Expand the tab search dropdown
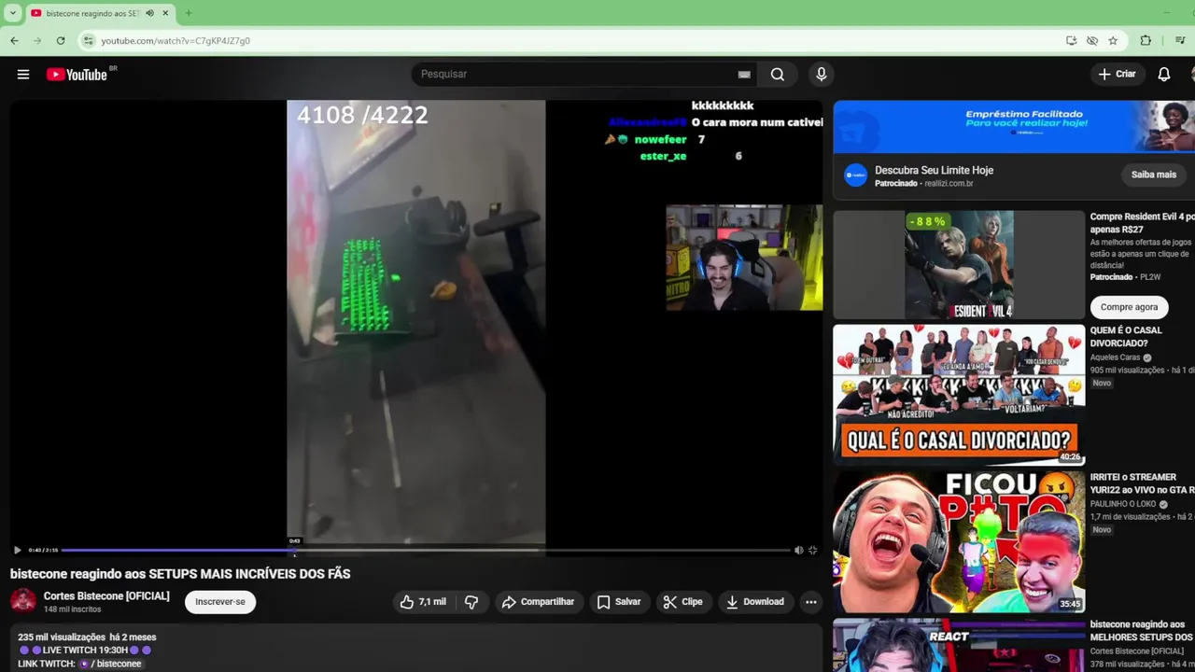This screenshot has height=672, width=1195. 13,13
